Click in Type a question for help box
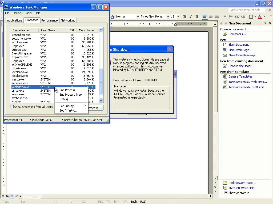273x204 pixels. click(x=246, y=10)
